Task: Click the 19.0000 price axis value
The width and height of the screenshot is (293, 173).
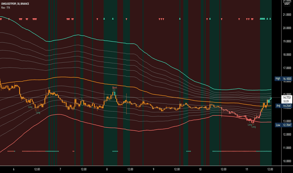Action: point(287,41)
